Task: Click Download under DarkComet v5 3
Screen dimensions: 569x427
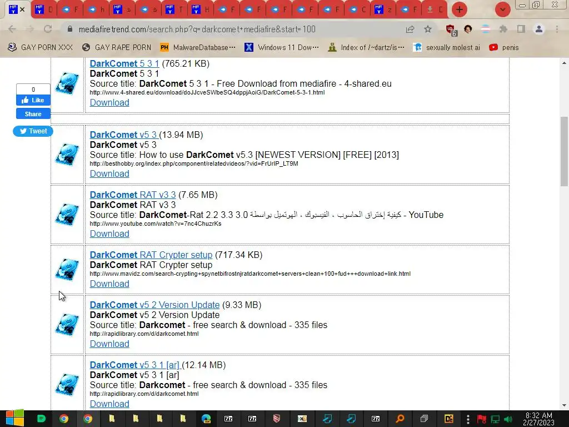Action: (109, 173)
